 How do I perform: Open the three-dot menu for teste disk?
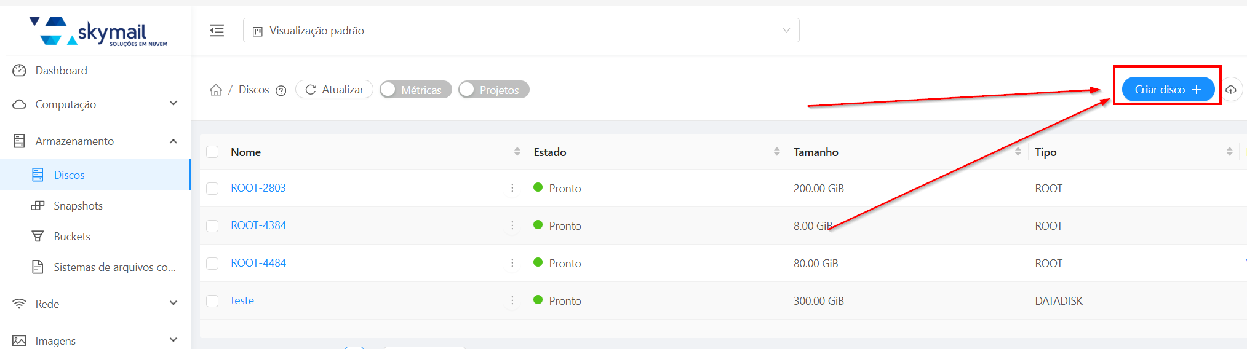pos(512,300)
